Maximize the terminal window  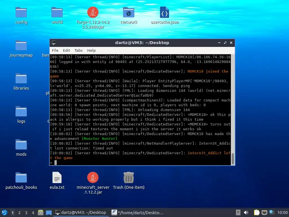pyautogui.click(x=225, y=43)
